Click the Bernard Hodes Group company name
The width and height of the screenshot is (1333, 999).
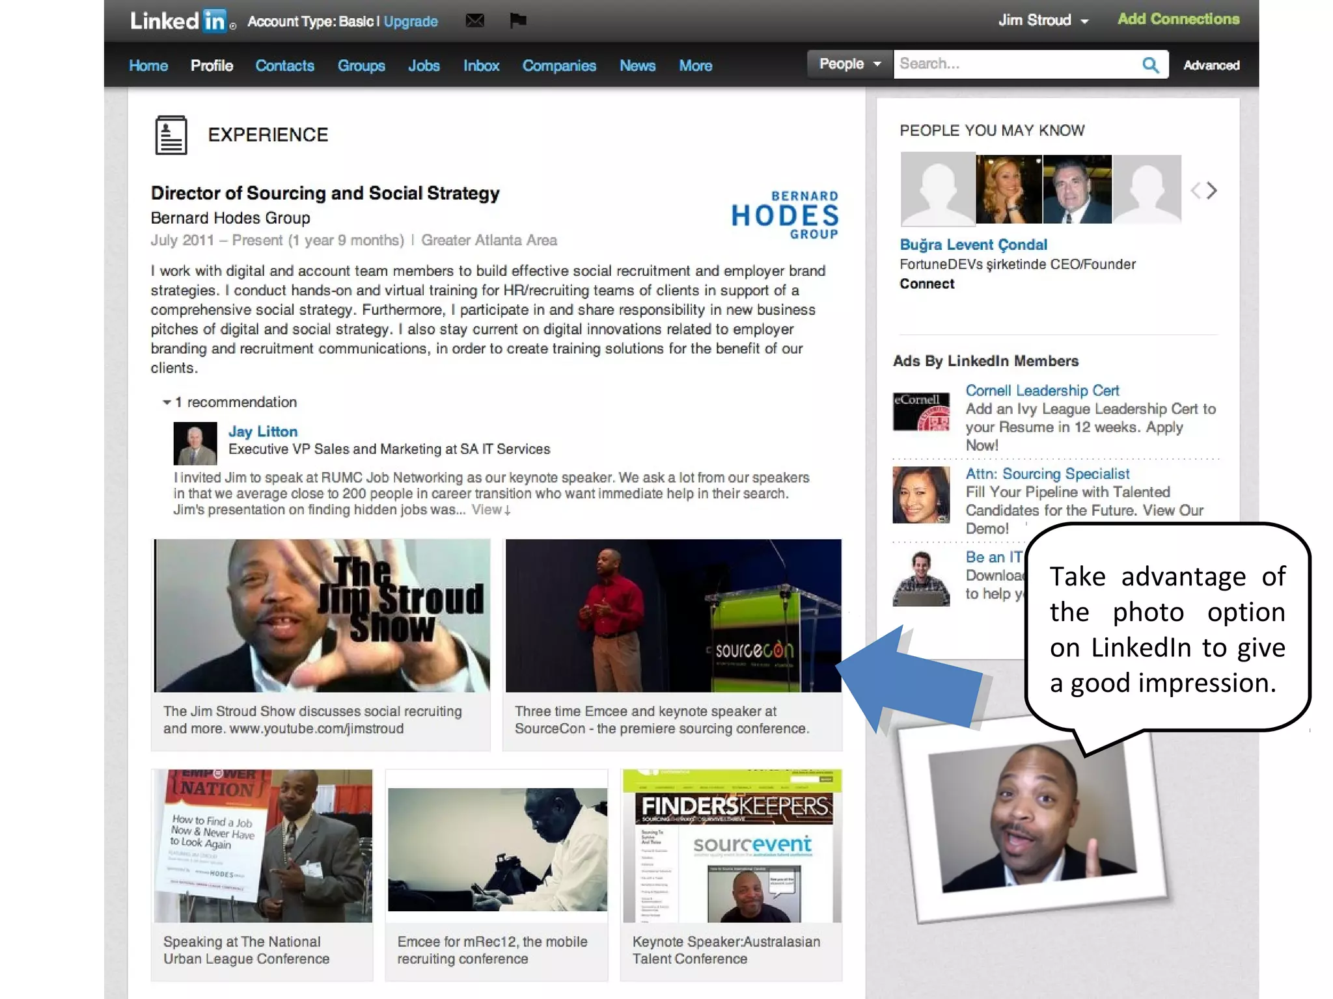230,218
